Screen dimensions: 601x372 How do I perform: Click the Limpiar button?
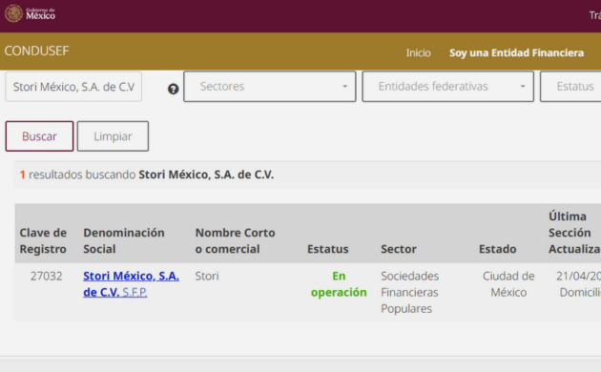(113, 136)
